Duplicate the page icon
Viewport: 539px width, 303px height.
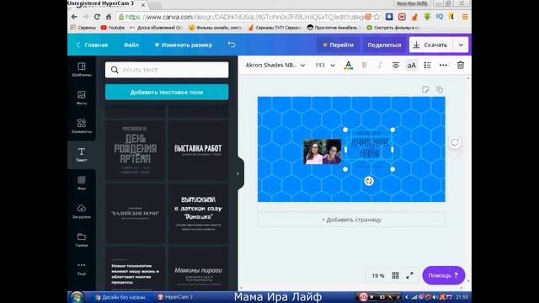pyautogui.click(x=440, y=90)
